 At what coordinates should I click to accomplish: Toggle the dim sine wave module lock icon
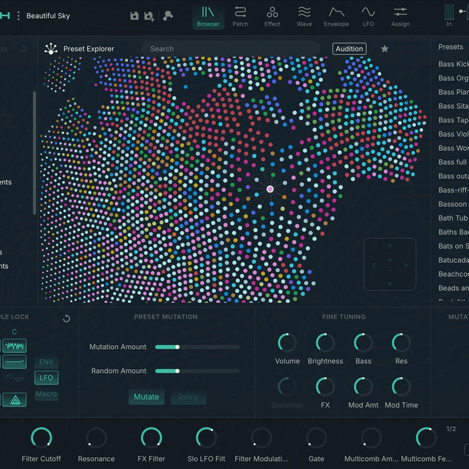[x=15, y=378]
